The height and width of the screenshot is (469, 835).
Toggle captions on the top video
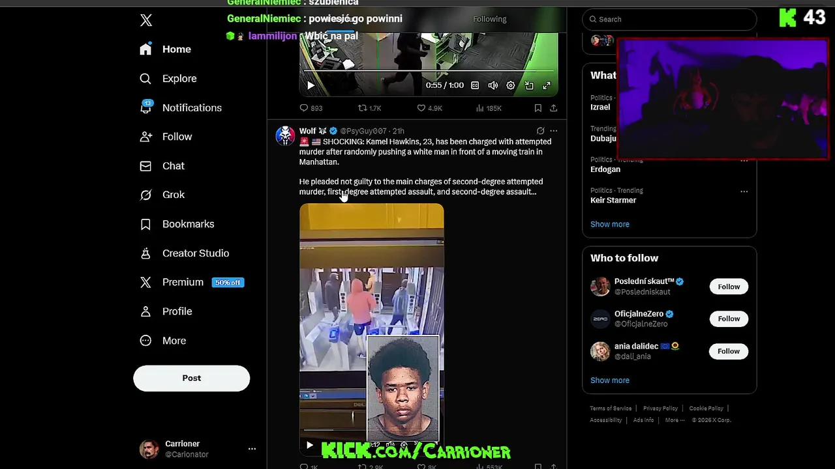pos(475,85)
